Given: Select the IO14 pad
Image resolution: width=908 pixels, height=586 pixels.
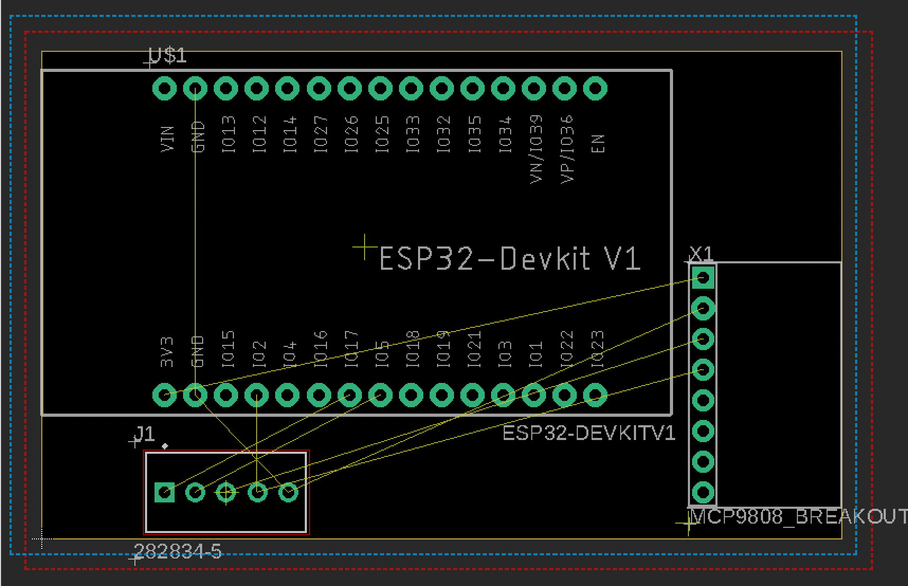Looking at the screenshot, I should point(287,88).
